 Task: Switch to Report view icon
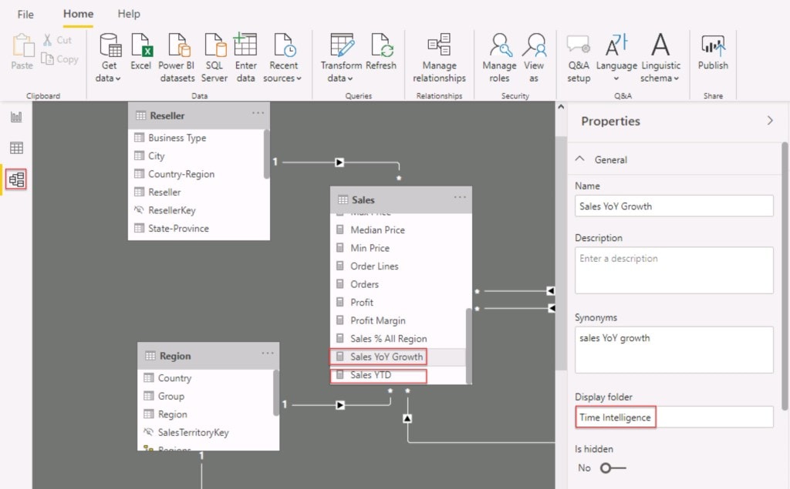[x=16, y=117]
